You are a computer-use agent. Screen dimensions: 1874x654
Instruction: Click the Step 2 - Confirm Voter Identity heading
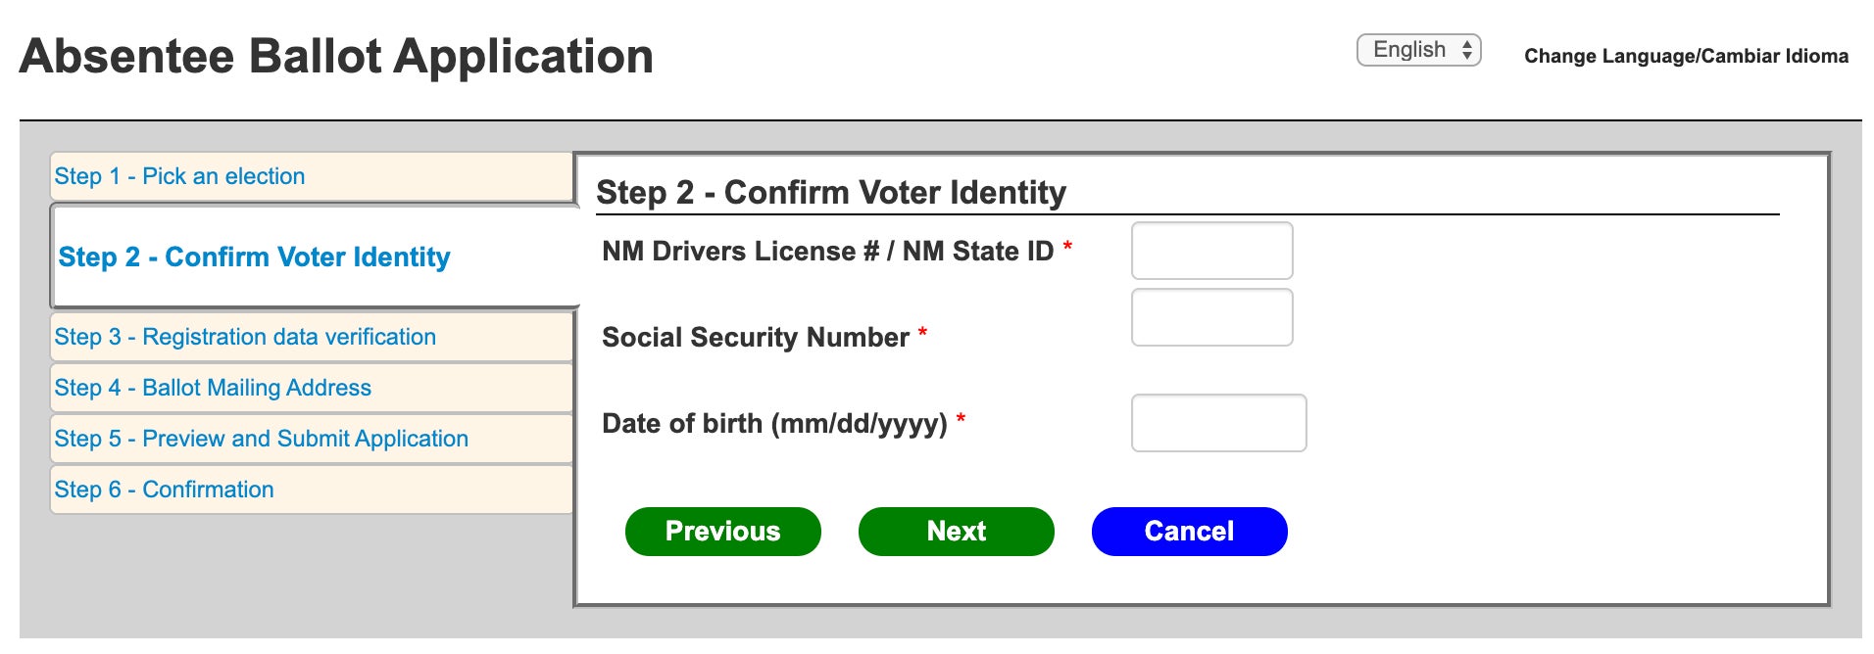[831, 192]
